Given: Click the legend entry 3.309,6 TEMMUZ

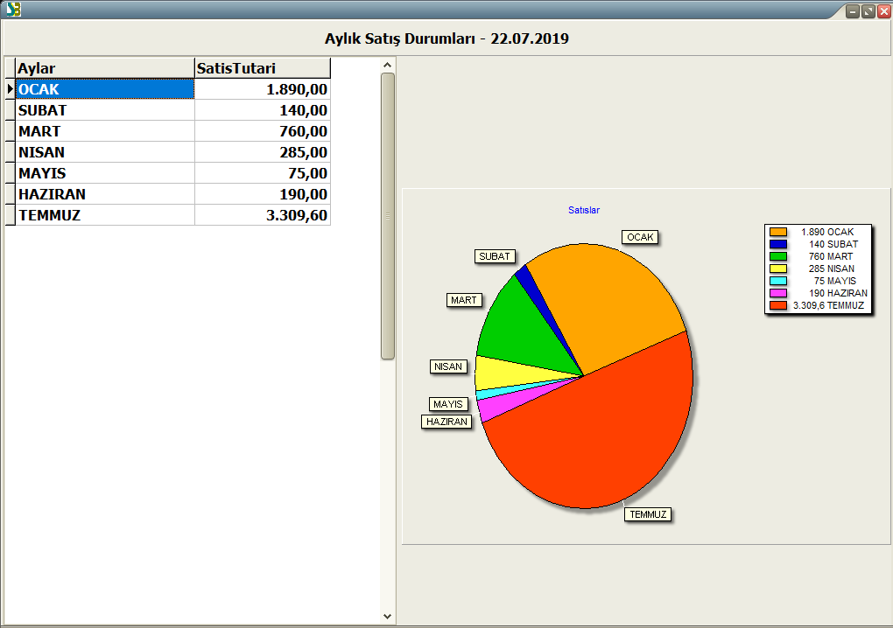Looking at the screenshot, I should click(828, 305).
